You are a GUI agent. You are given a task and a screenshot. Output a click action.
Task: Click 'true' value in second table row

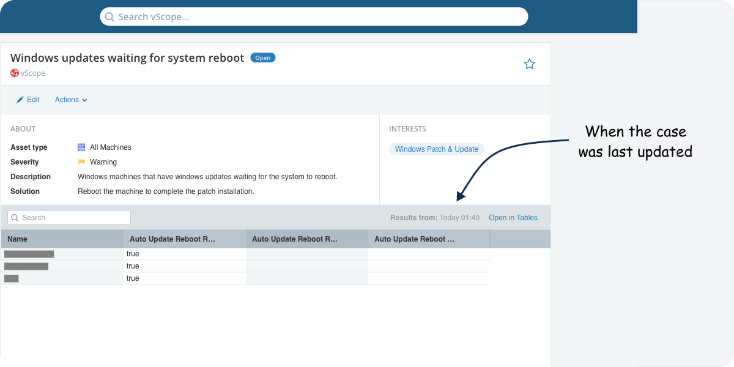[133, 266]
